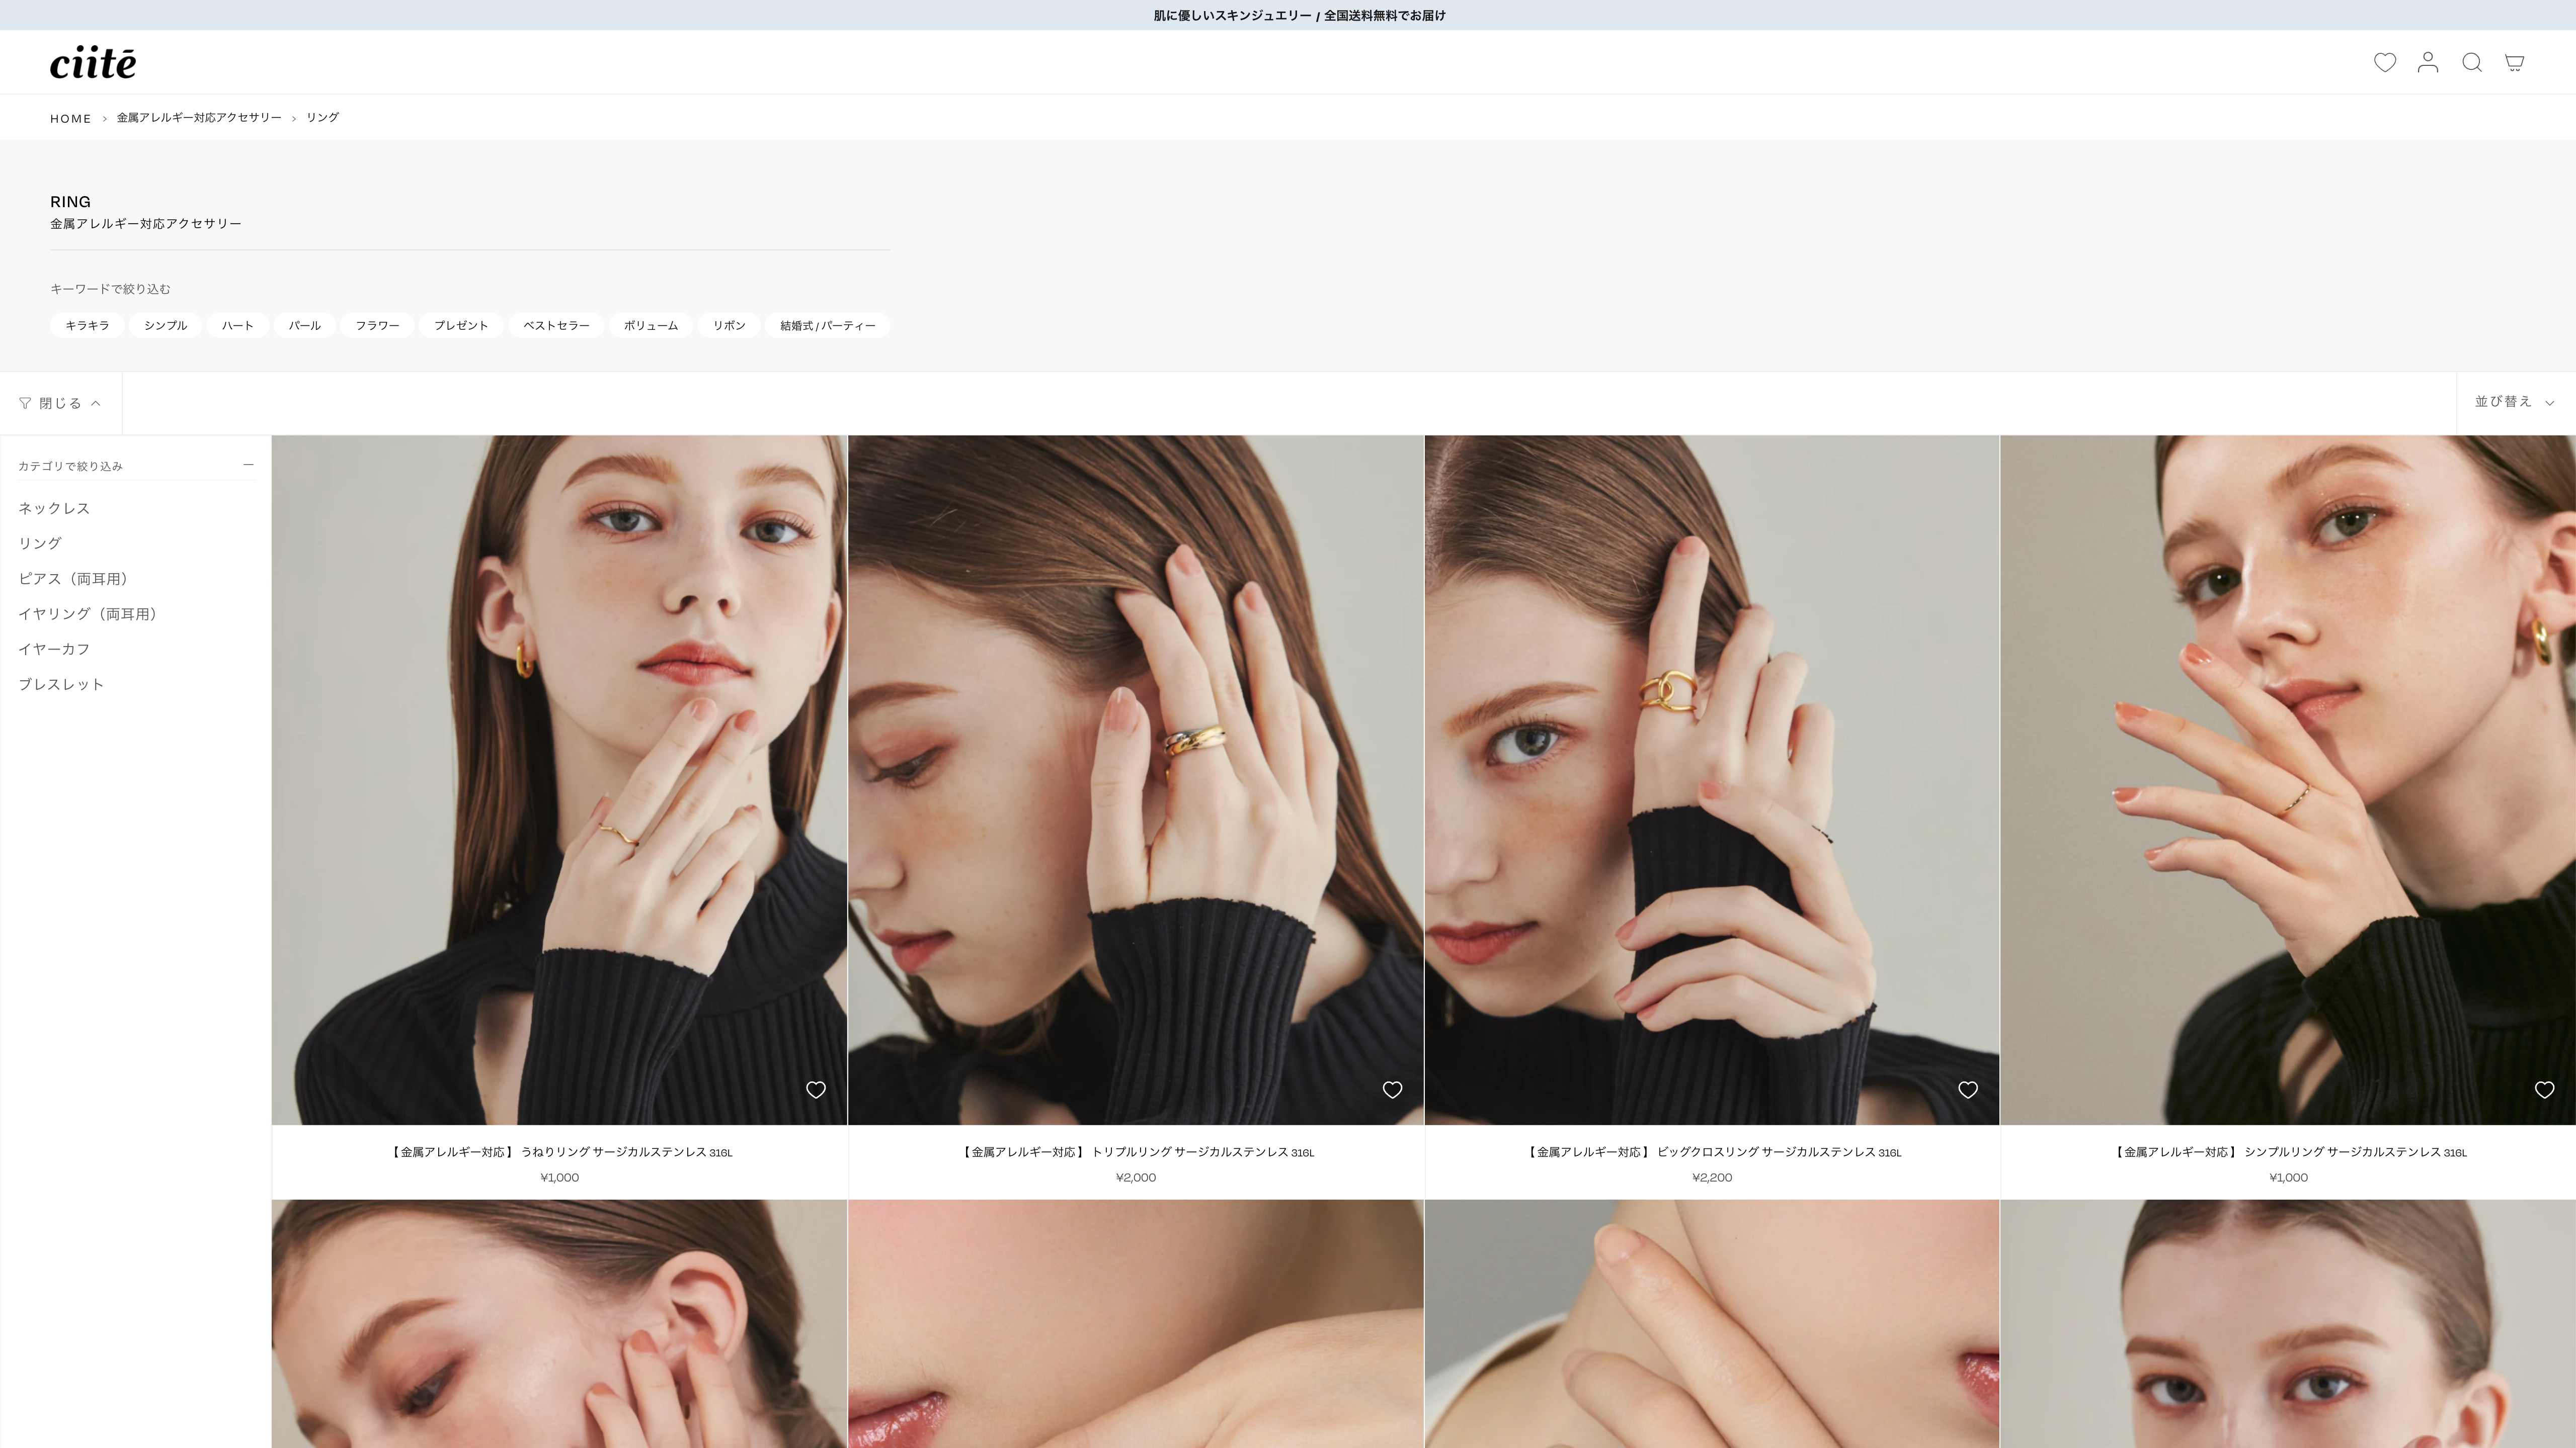Viewport: 2576px width, 1448px height.
Task: Select ネックレス in the category sidebar
Action: click(53, 509)
